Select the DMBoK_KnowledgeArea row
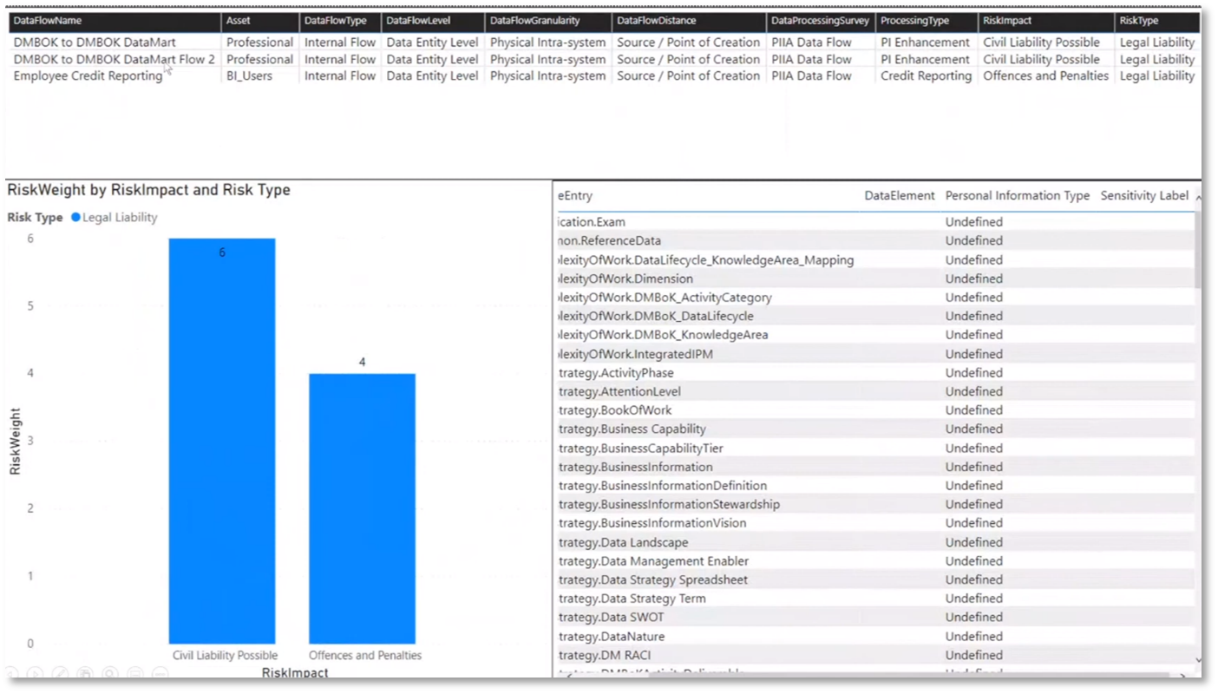Screen dimensions: 1218x694 [x=874, y=335]
